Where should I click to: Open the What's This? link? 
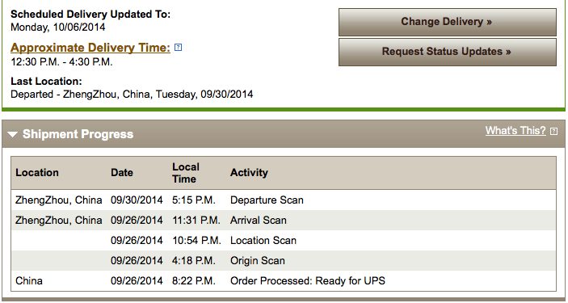point(515,130)
